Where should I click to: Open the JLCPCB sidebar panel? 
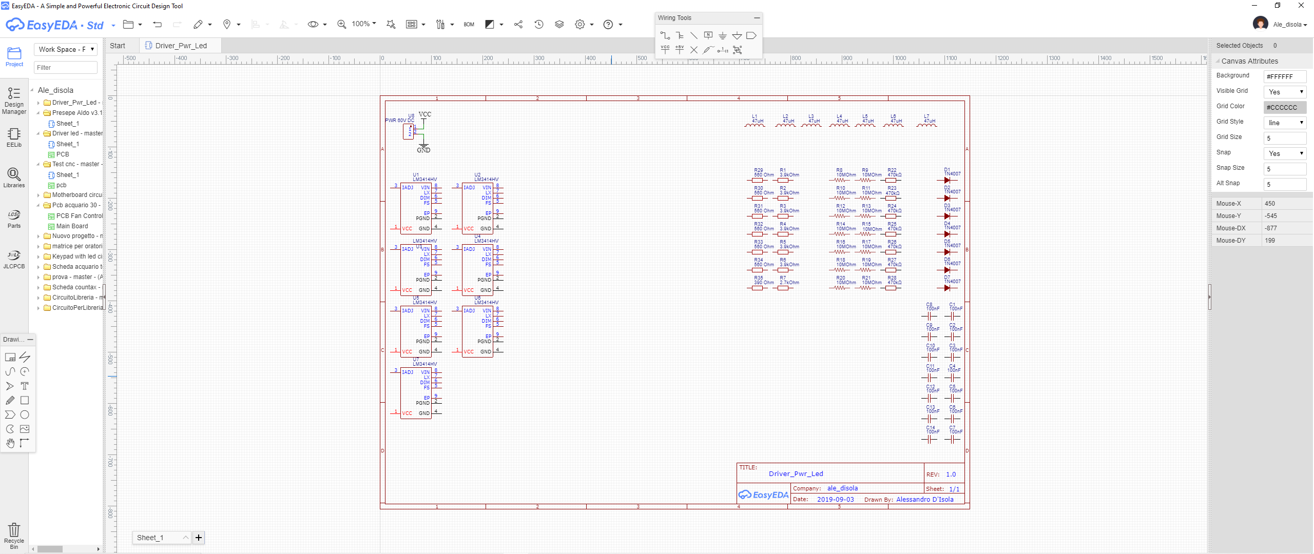coord(14,259)
